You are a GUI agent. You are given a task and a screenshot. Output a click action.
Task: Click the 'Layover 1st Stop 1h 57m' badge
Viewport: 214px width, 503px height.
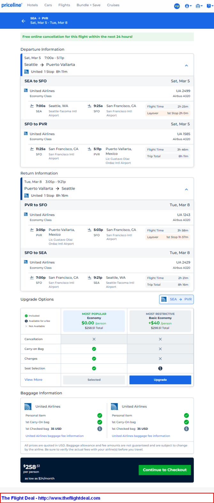pos(168,237)
